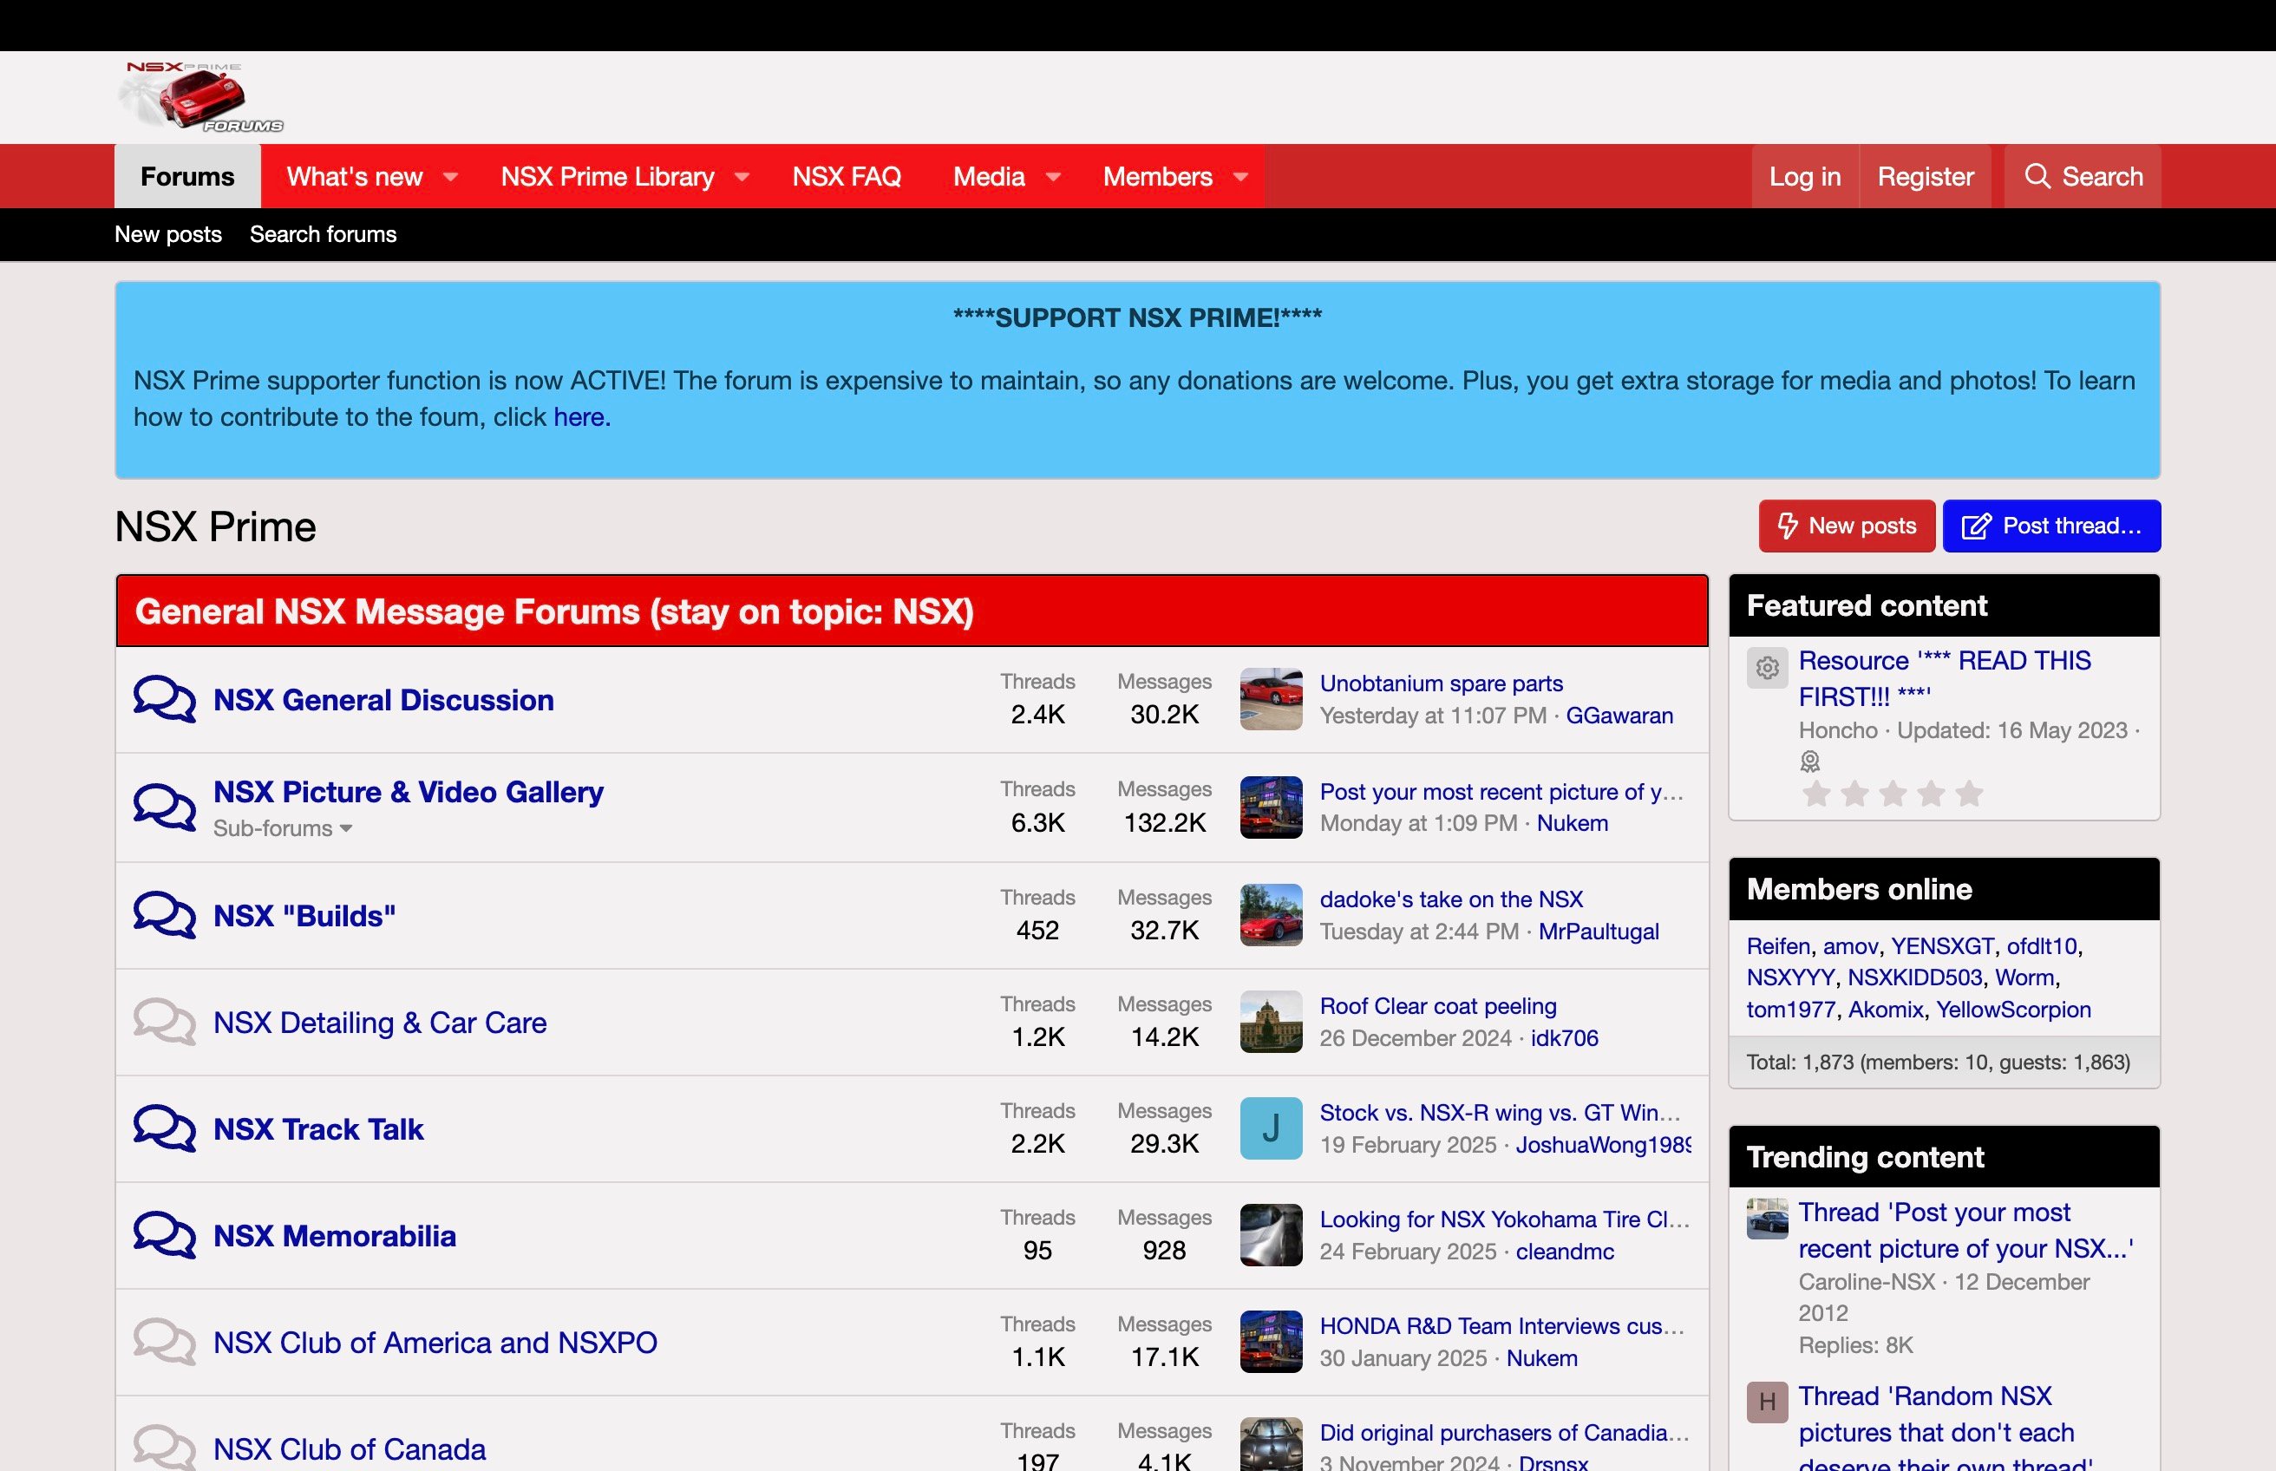
Task: Open NSX Track Talk forum
Action: pyautogui.click(x=318, y=1129)
